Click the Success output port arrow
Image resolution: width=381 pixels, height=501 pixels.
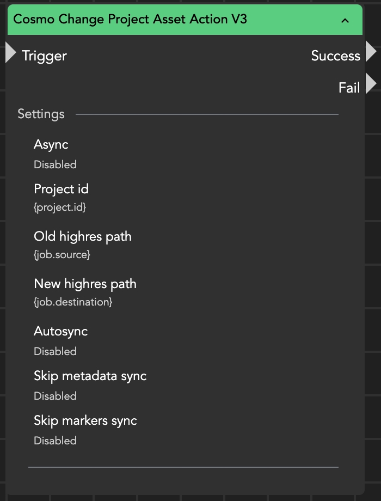pos(371,52)
